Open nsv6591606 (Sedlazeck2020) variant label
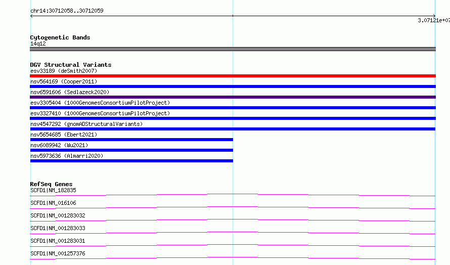Viewport: 450px width, 265px height. point(70,92)
